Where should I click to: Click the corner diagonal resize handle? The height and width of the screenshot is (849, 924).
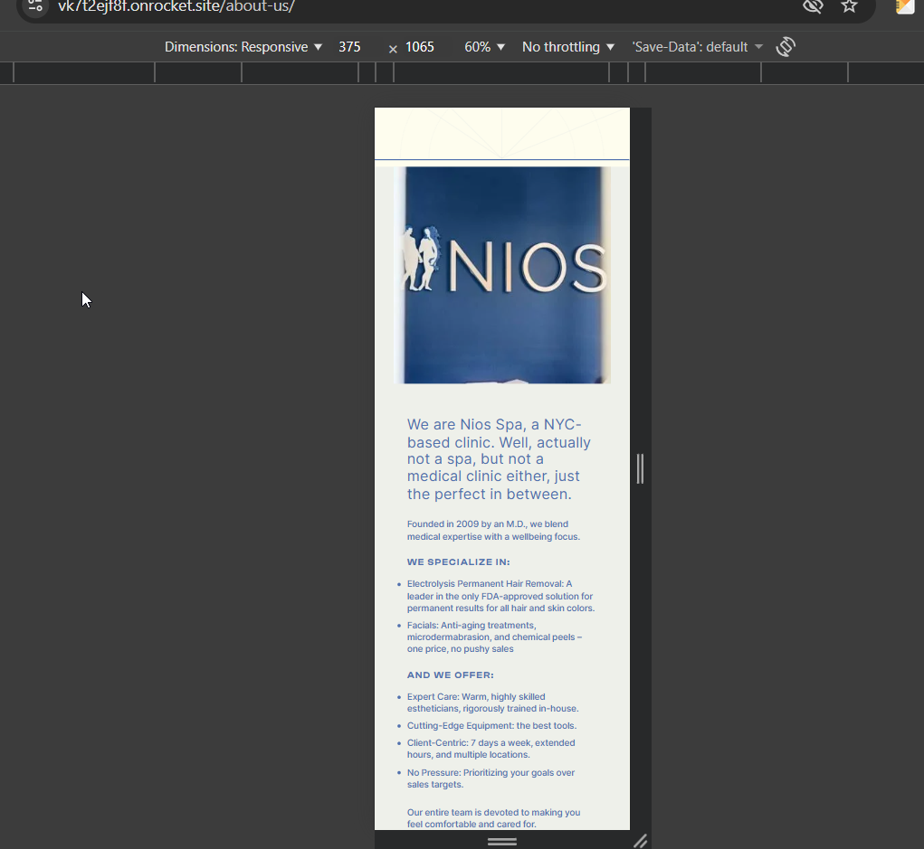coord(641,841)
